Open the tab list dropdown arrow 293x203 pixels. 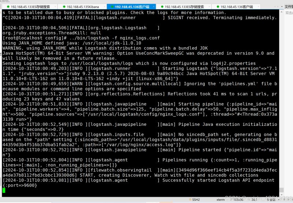(x=282, y=7)
